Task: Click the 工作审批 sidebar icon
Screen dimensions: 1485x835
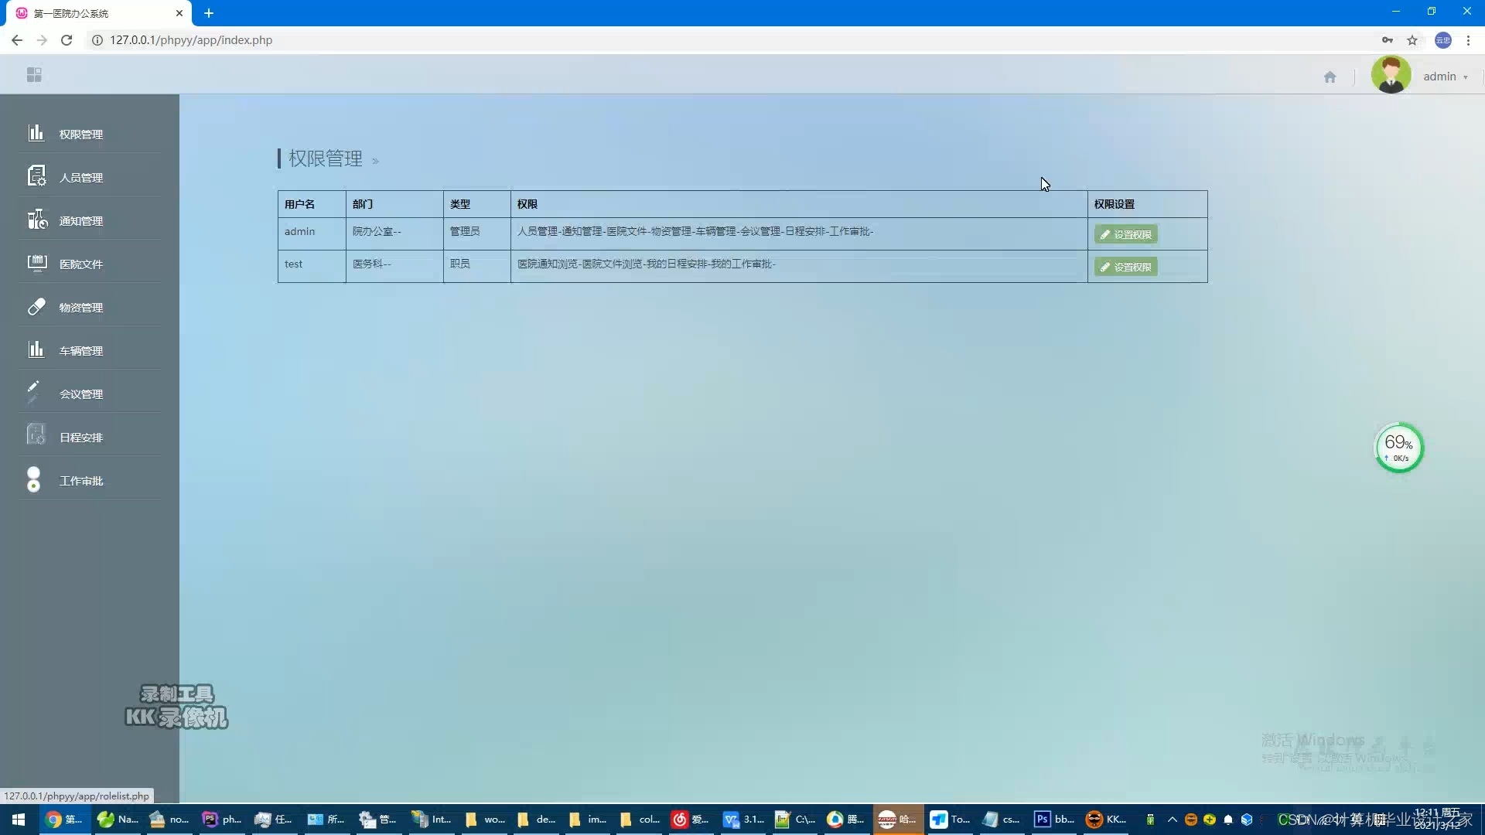Action: point(33,479)
